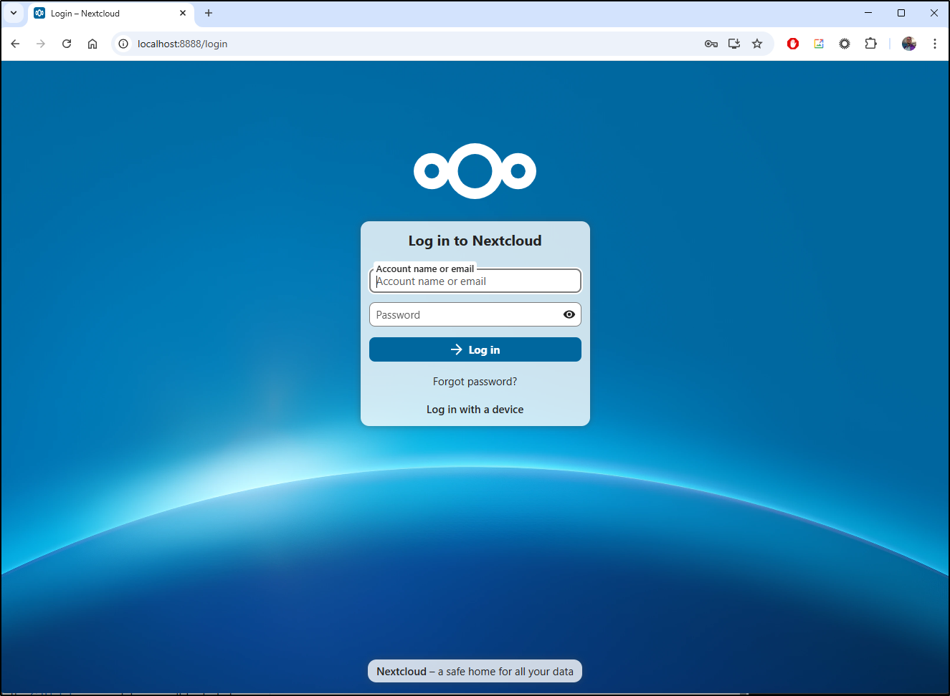950x696 pixels.
Task: Open the browser home page
Action: click(x=92, y=44)
